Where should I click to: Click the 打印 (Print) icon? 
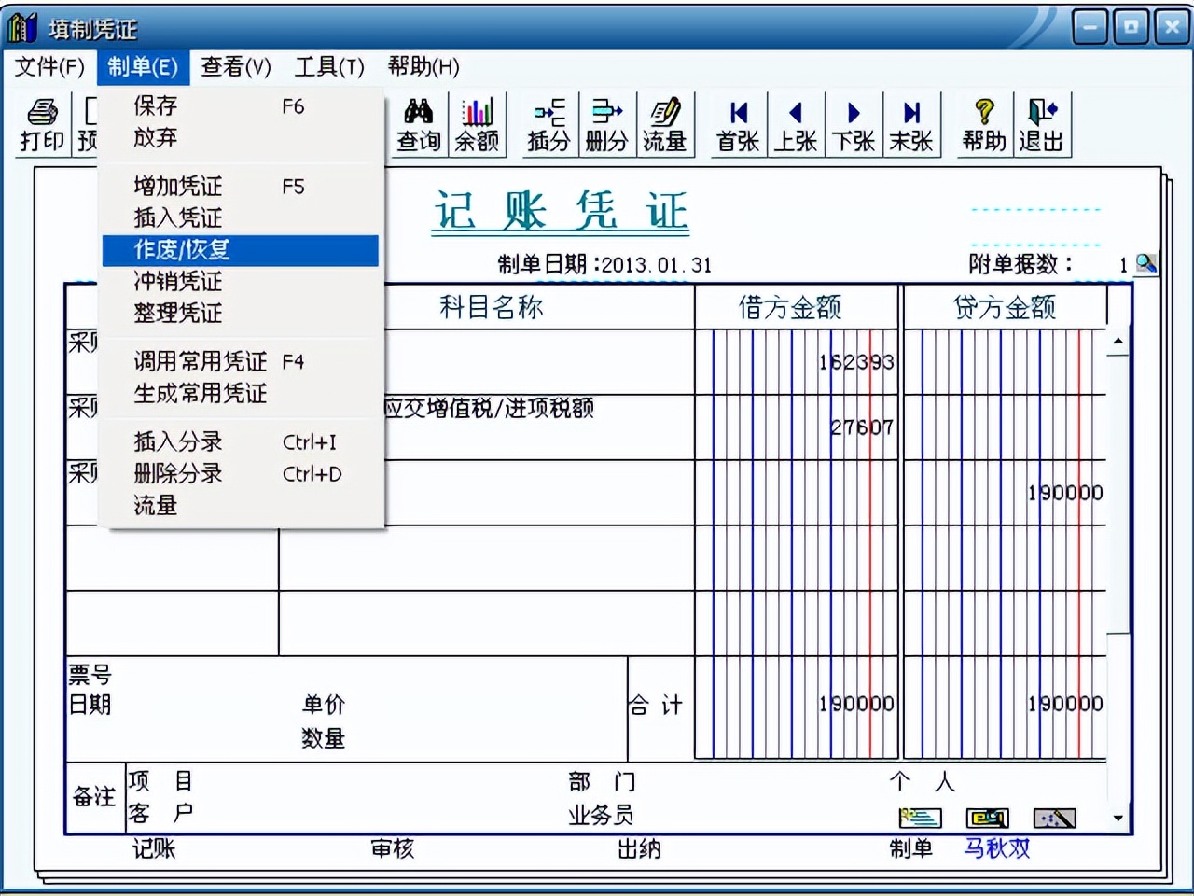41,124
